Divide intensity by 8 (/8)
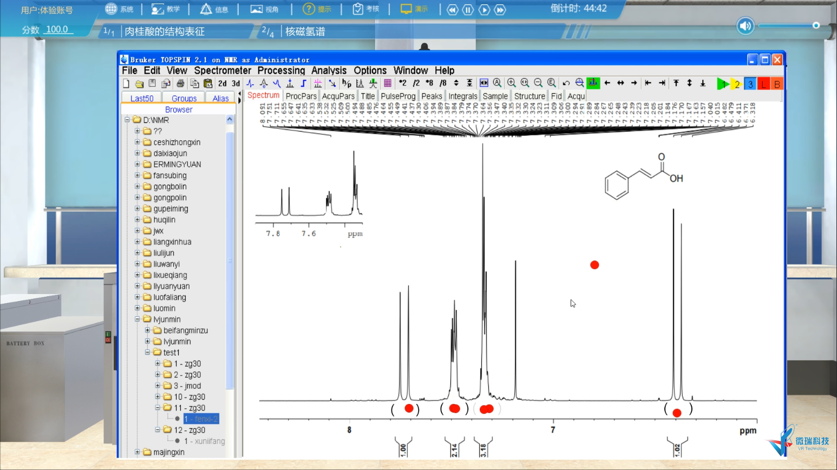This screenshot has width=837, height=470. coord(443,83)
